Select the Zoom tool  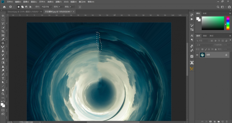3,94
